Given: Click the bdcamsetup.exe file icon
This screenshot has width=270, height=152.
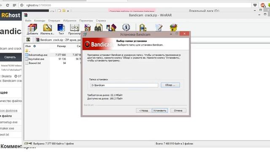Looking at the screenshot, I should pos(27,55).
